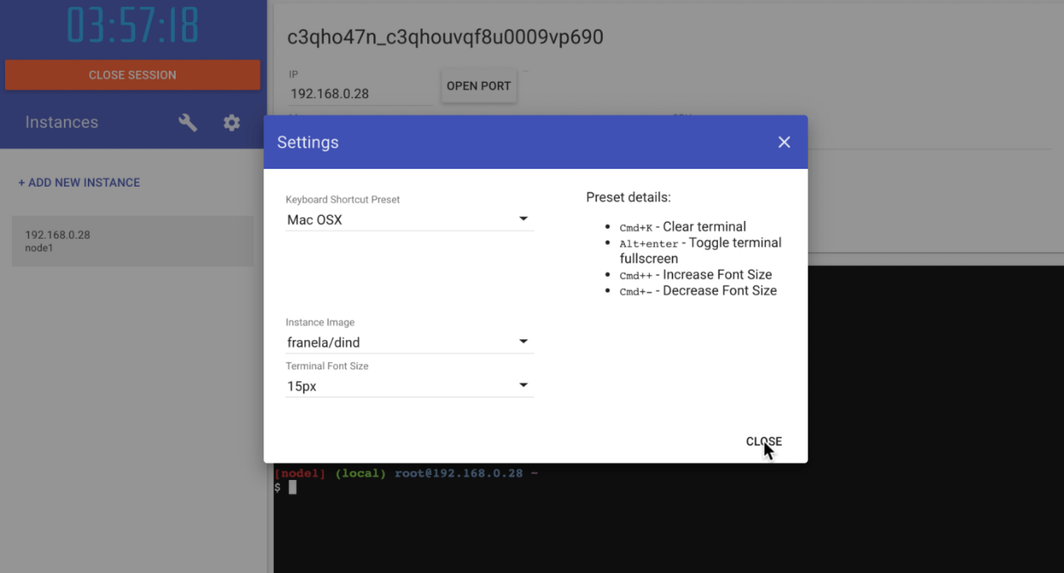Click the wrench icon beside Instances
The width and height of the screenshot is (1064, 573).
(188, 123)
